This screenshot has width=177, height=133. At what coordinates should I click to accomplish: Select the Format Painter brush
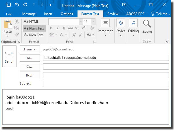tap(17, 35)
